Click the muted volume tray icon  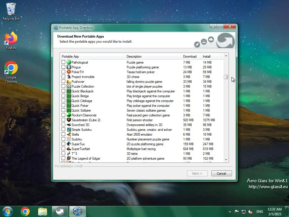(x=250, y=212)
